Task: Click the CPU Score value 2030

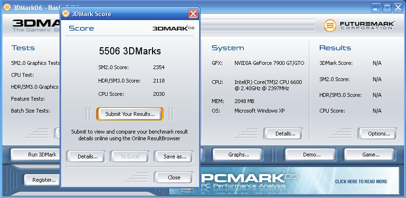Action: point(159,94)
